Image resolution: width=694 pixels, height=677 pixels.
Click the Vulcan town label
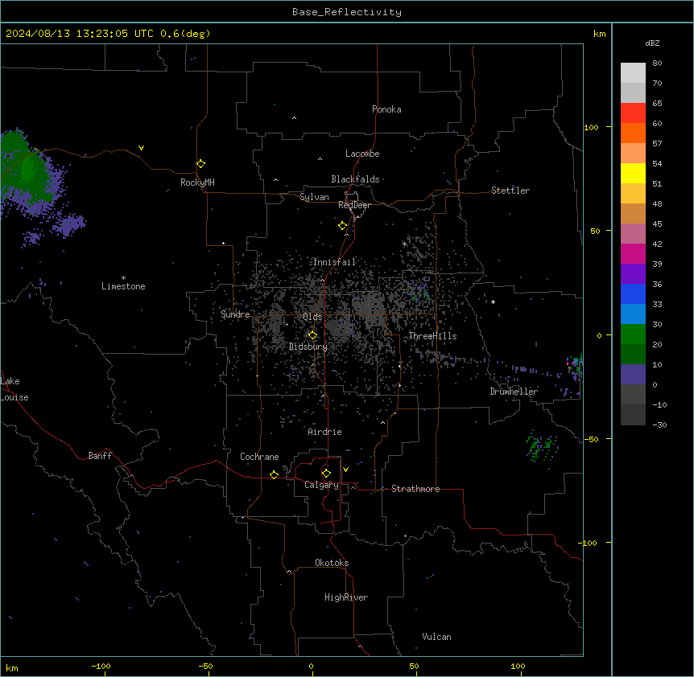click(437, 637)
